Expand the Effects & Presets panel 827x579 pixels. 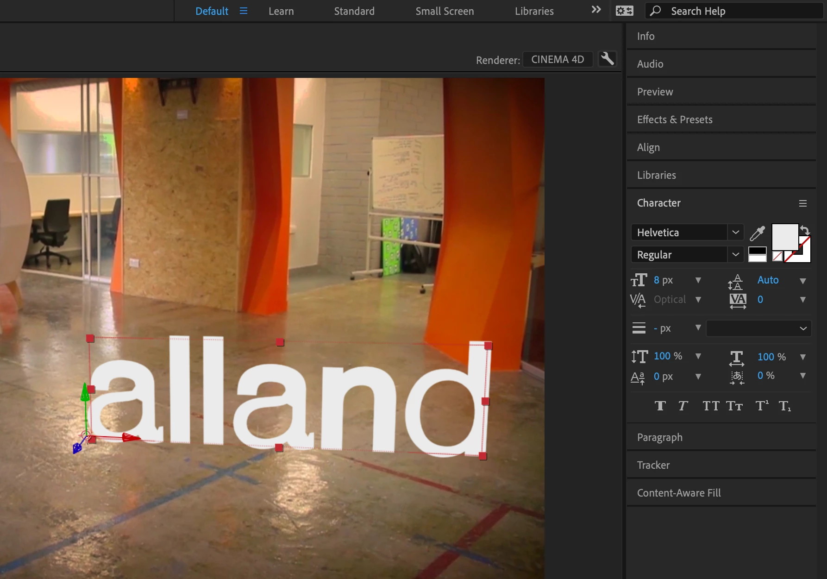(721, 120)
